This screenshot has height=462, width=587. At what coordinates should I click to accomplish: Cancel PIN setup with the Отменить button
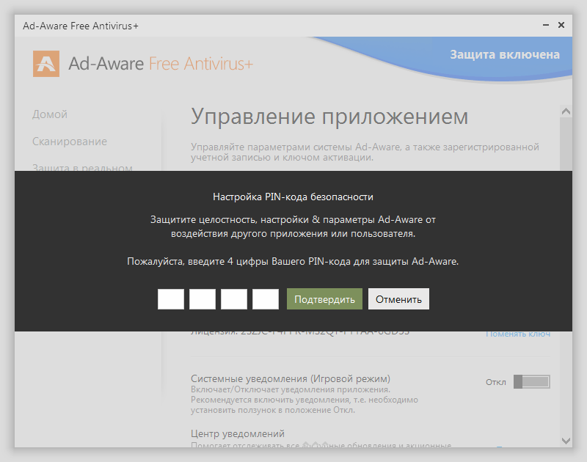(x=398, y=298)
